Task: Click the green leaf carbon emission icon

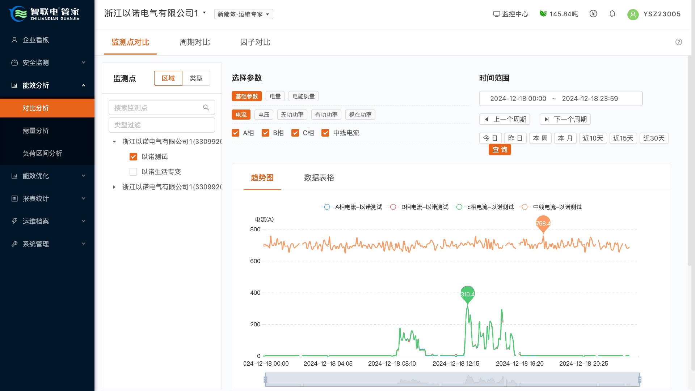Action: (543, 14)
